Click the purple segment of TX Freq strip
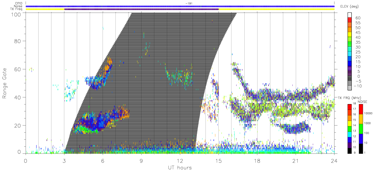This screenshot has width=376, height=174. click(141, 9)
